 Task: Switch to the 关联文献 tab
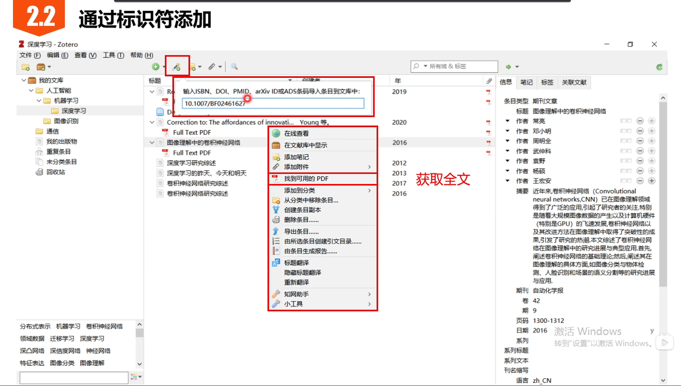(574, 82)
